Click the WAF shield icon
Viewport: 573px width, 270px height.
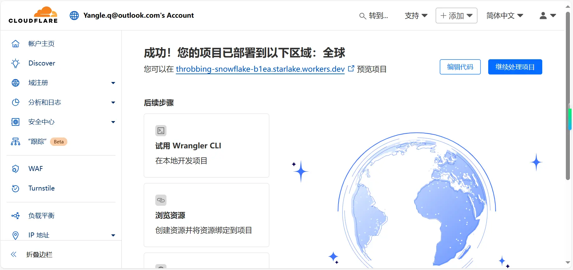(16, 169)
